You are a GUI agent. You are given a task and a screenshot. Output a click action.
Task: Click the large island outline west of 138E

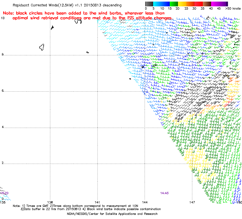point(42,47)
